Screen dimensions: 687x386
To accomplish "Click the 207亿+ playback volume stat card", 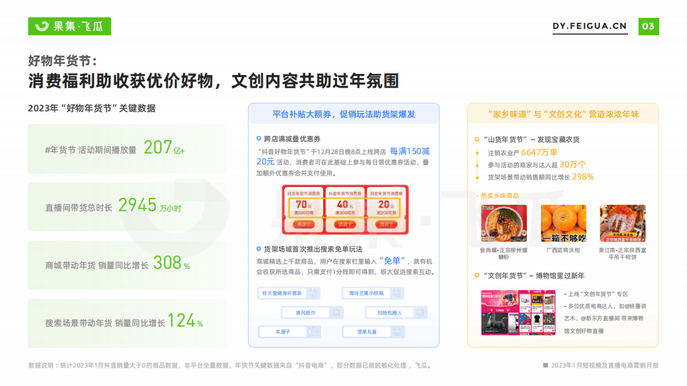I will coord(127,149).
